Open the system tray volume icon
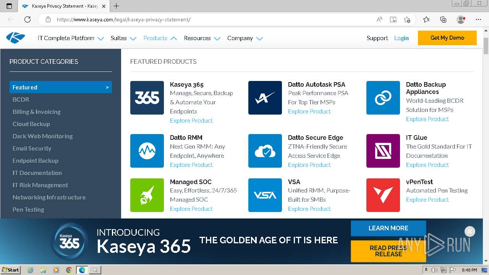Image resolution: width=489 pixels, height=275 pixels. (x=434, y=270)
